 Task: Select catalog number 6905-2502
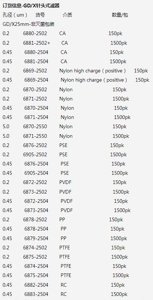pyautogui.click(x=35, y=154)
